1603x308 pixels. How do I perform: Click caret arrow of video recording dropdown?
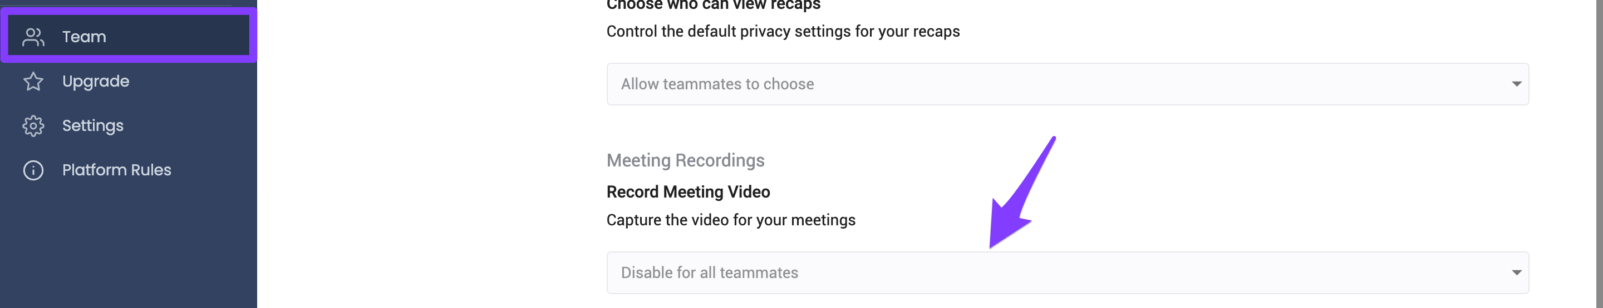tap(1517, 272)
